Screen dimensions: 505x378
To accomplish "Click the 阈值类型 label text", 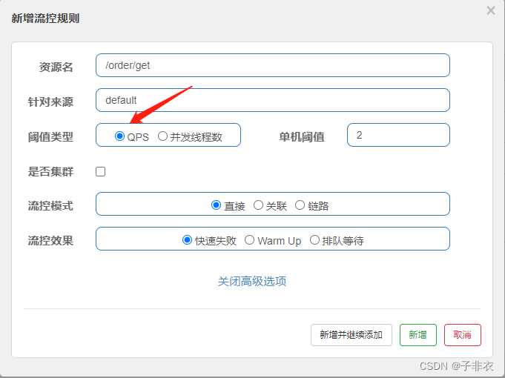I will tap(50, 137).
